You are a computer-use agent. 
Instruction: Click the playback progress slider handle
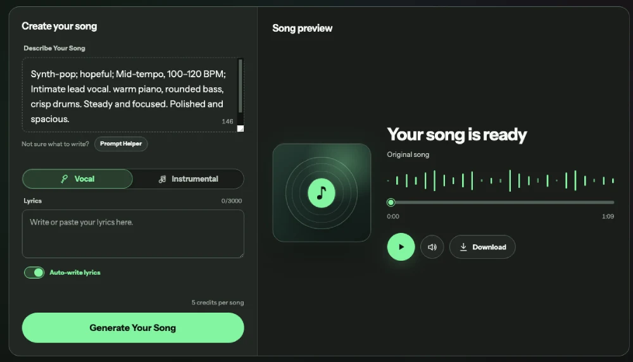pos(391,203)
